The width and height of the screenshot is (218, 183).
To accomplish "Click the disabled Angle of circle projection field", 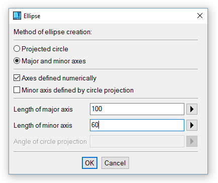I will pyautogui.click(x=137, y=141).
